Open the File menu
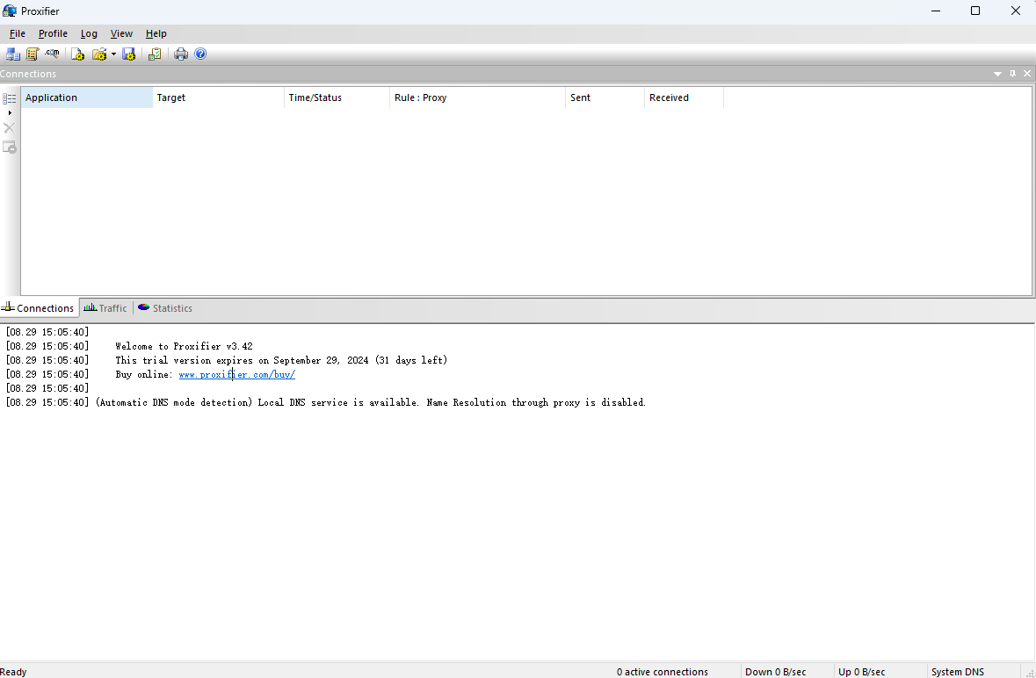 pyautogui.click(x=18, y=33)
